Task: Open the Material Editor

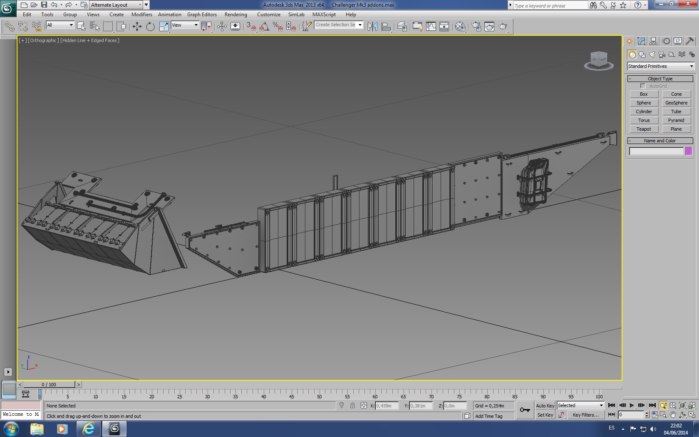Action: [x=460, y=27]
